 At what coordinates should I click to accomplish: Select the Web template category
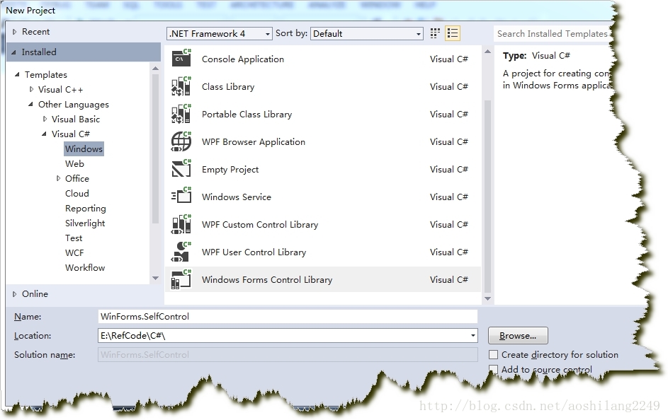[74, 163]
